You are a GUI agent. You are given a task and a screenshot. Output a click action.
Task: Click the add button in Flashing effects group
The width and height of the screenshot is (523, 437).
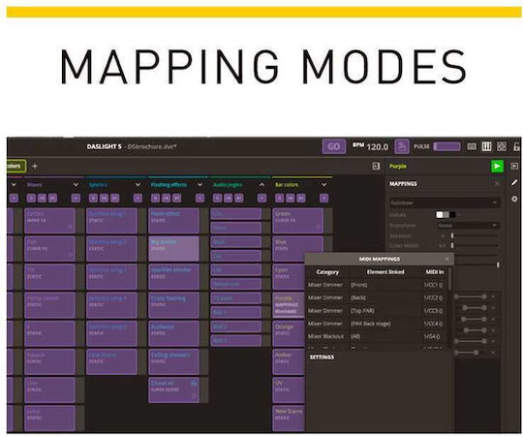(200, 198)
